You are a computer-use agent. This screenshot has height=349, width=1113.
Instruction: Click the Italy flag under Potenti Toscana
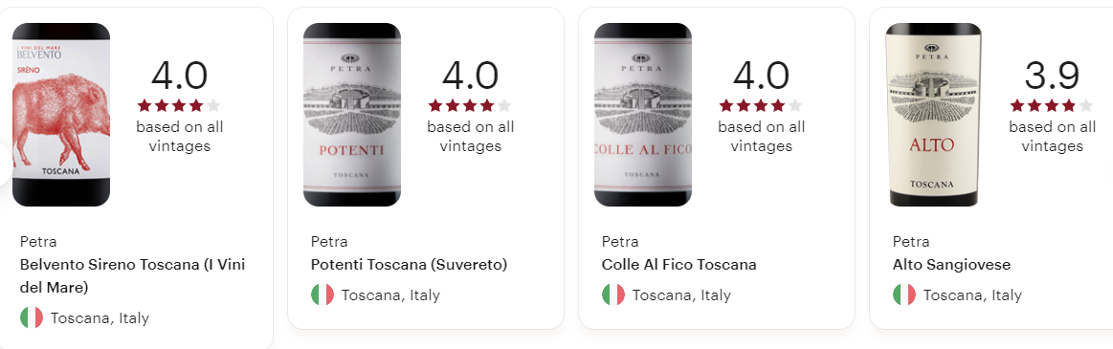click(x=323, y=294)
